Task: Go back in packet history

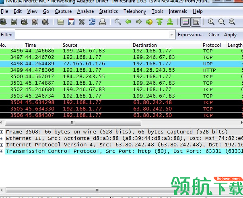Action: 128,22
